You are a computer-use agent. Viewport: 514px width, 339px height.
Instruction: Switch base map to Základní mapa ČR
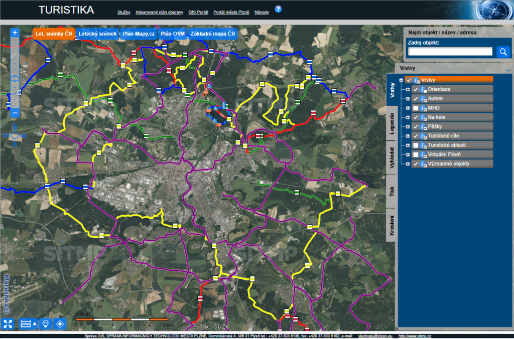click(x=213, y=34)
